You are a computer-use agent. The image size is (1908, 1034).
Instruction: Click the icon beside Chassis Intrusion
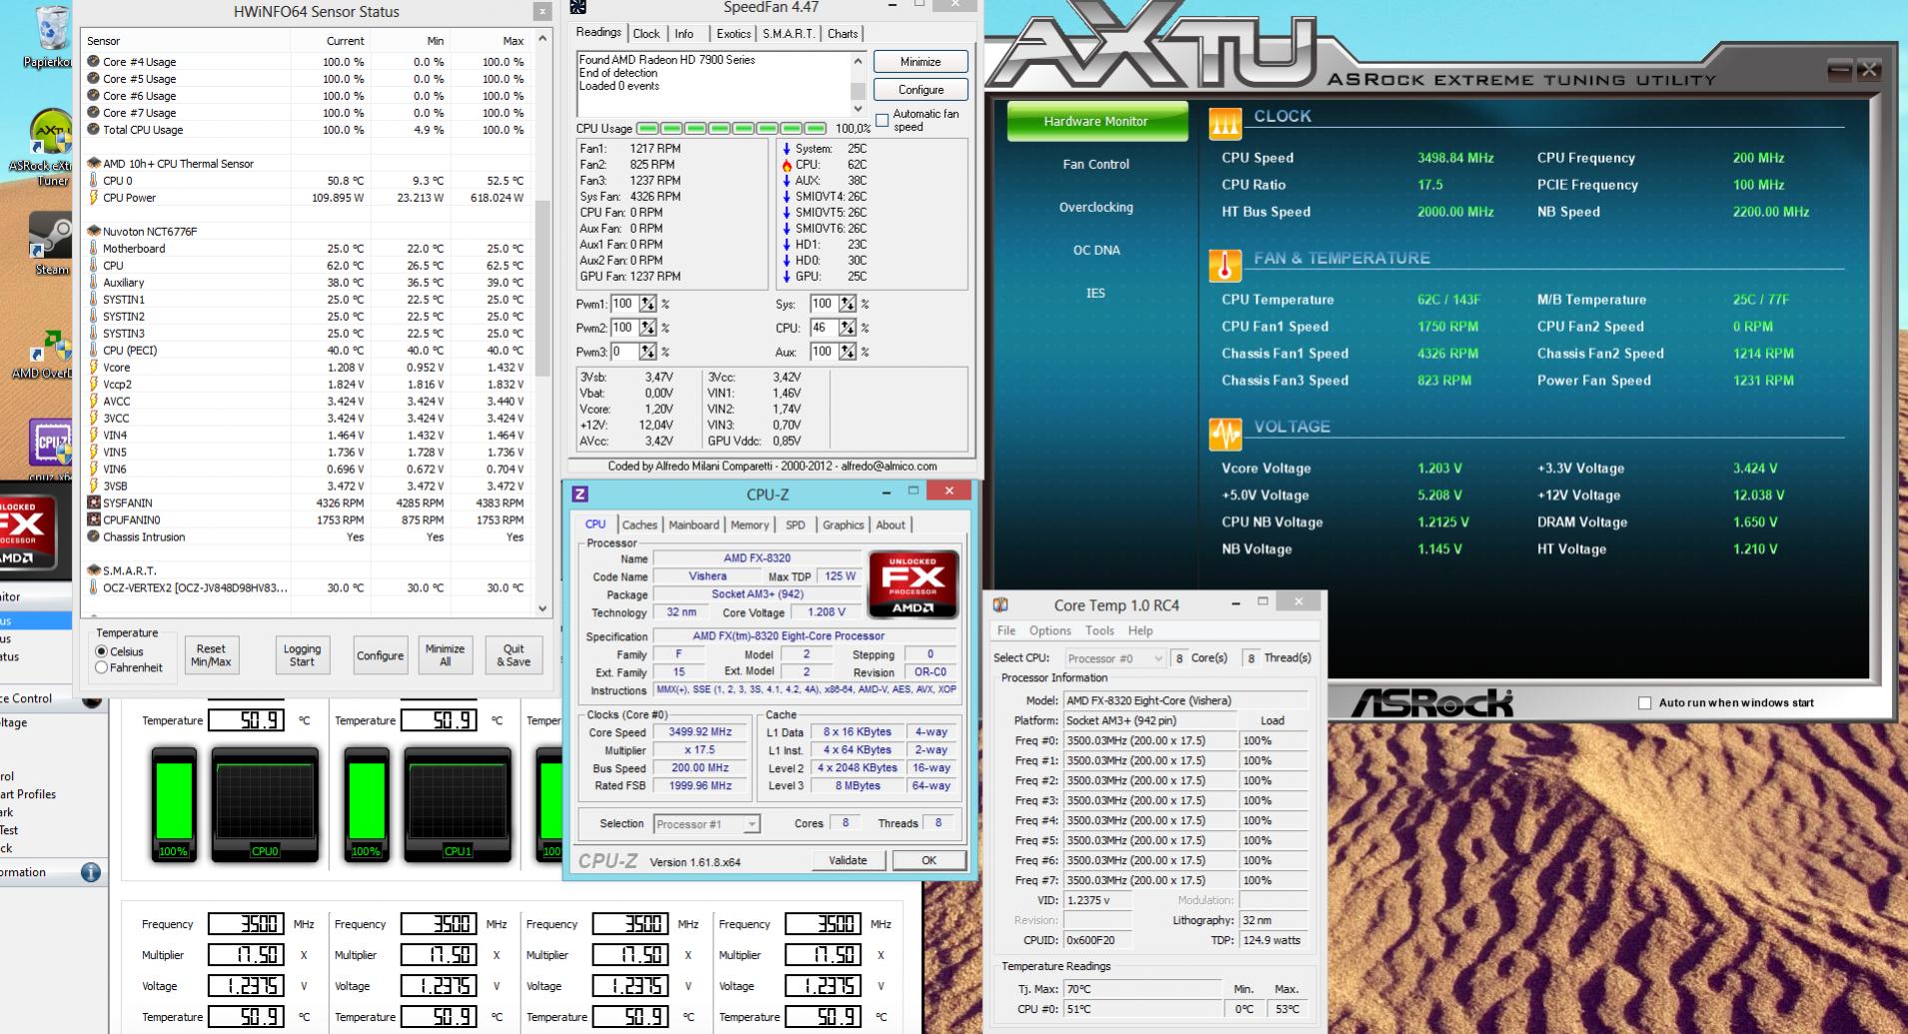coord(94,536)
